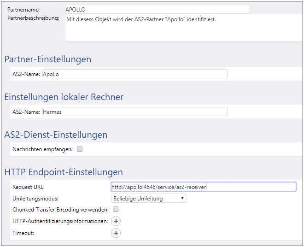Screen dimensions: 304x247
Task: Click the Partner-Einstellungen section heading
Action: click(x=48, y=59)
